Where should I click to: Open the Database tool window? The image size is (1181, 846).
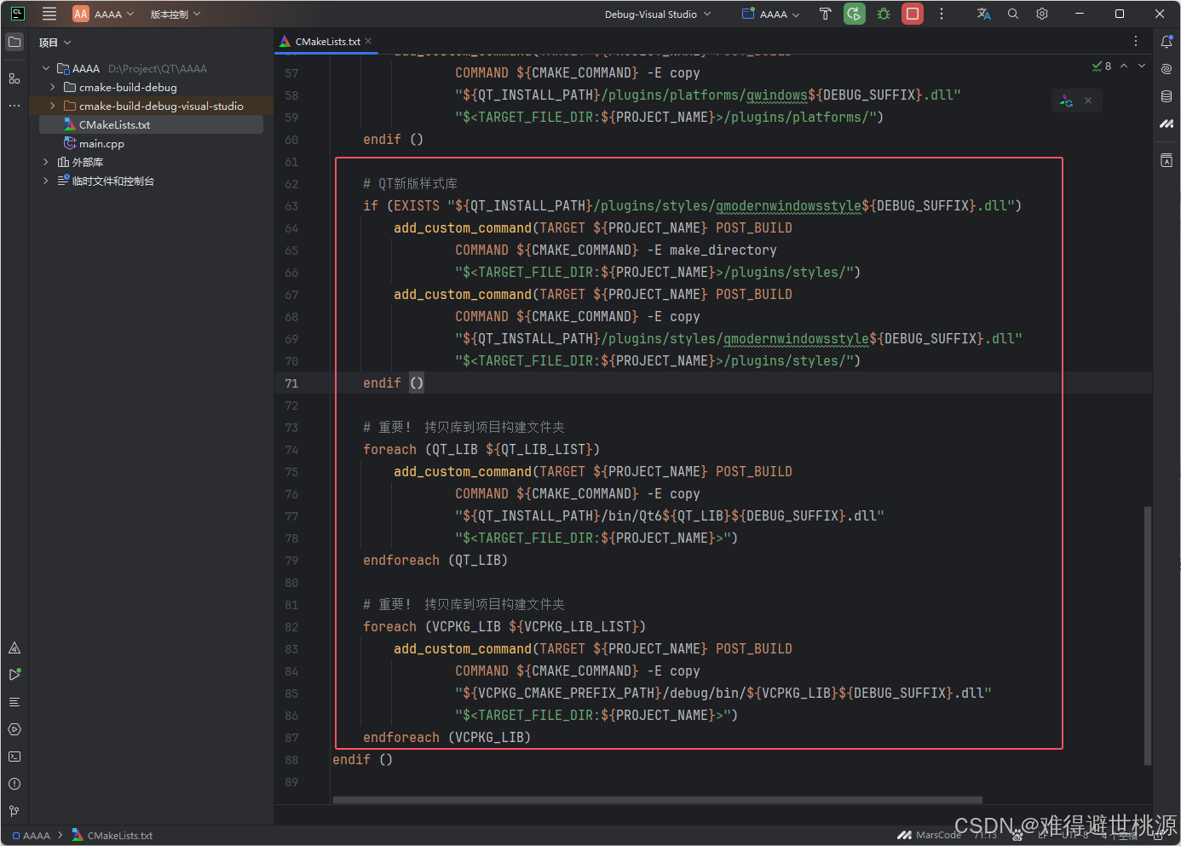tap(1167, 96)
